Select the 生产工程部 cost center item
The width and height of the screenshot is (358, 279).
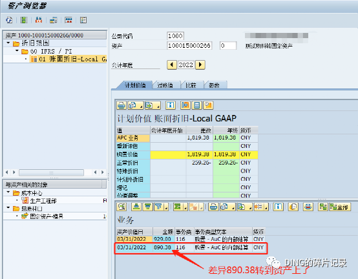click(43, 201)
